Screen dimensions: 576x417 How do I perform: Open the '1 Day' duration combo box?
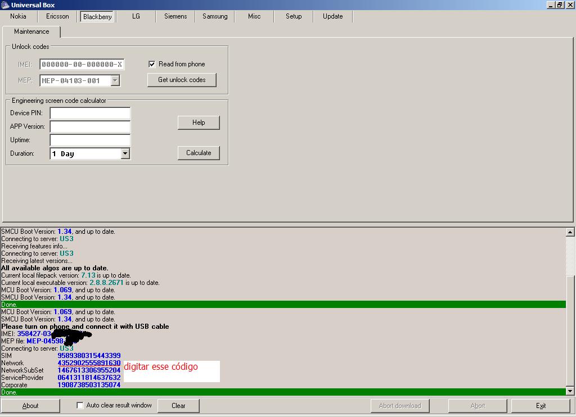click(x=90, y=153)
